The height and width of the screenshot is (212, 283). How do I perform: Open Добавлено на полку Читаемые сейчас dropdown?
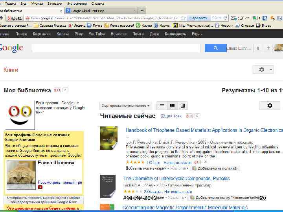225,197
